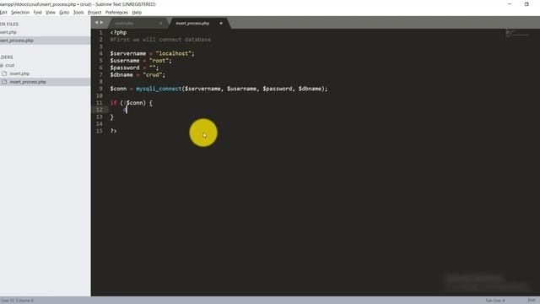Click the $password variable on line 6
The image size is (540, 304).
click(125, 68)
